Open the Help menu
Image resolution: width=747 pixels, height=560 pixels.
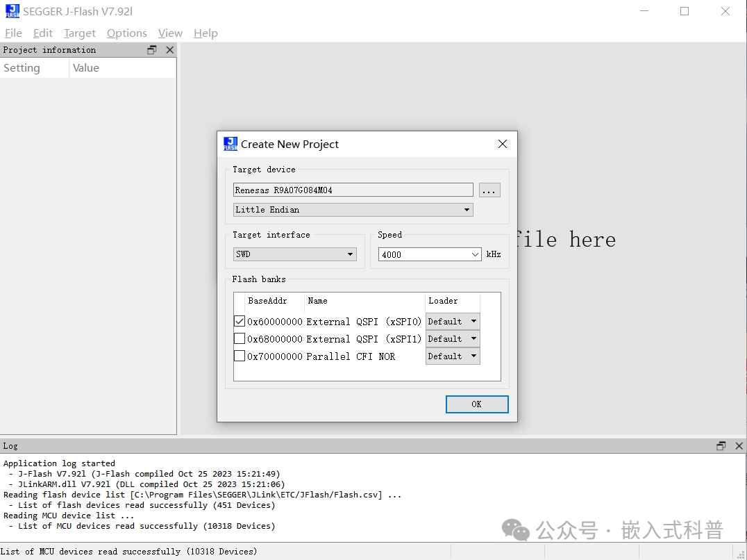205,33
